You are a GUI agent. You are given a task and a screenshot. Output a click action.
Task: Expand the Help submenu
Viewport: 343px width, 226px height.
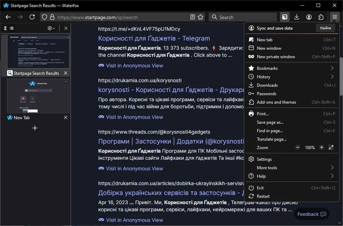[x=292, y=176]
